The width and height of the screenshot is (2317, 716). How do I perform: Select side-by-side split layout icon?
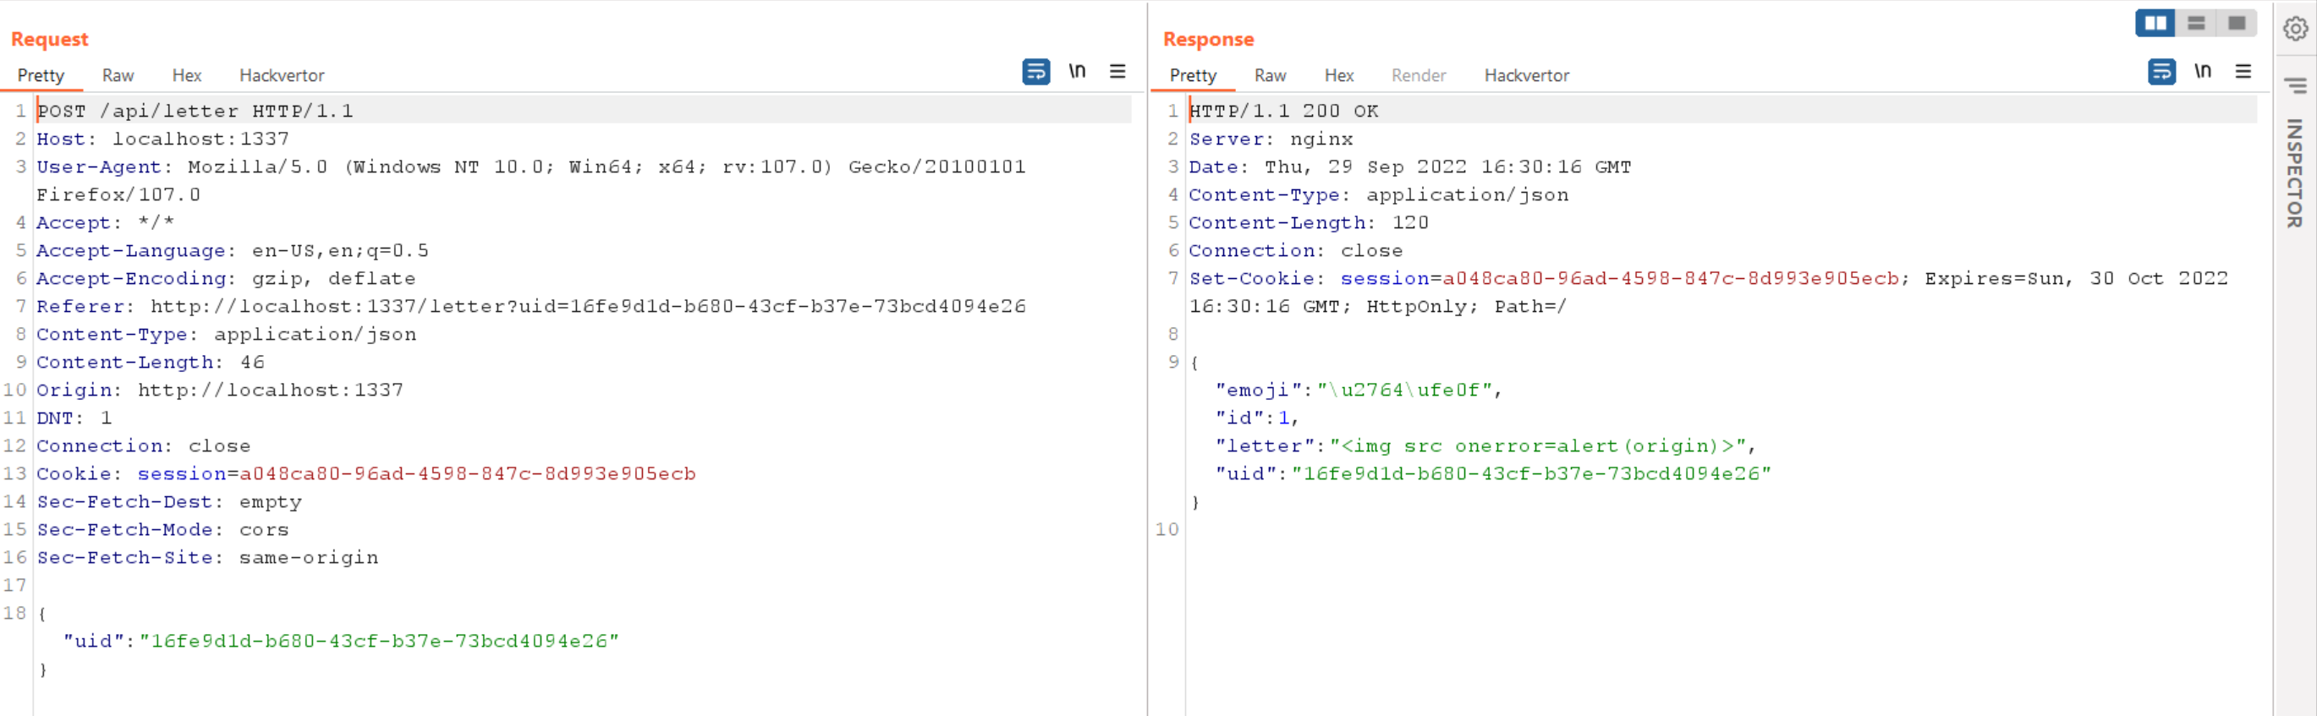click(2155, 24)
